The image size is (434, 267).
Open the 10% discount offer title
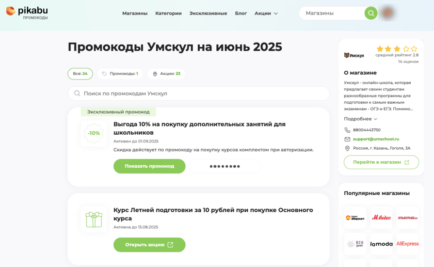(x=199, y=128)
